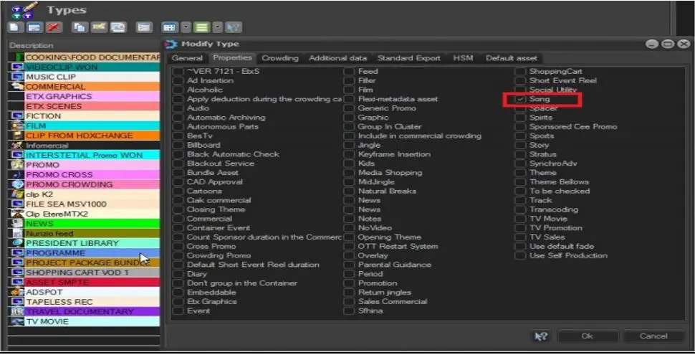Open dropdown arrow next to green list
The image size is (695, 355).
(218, 27)
